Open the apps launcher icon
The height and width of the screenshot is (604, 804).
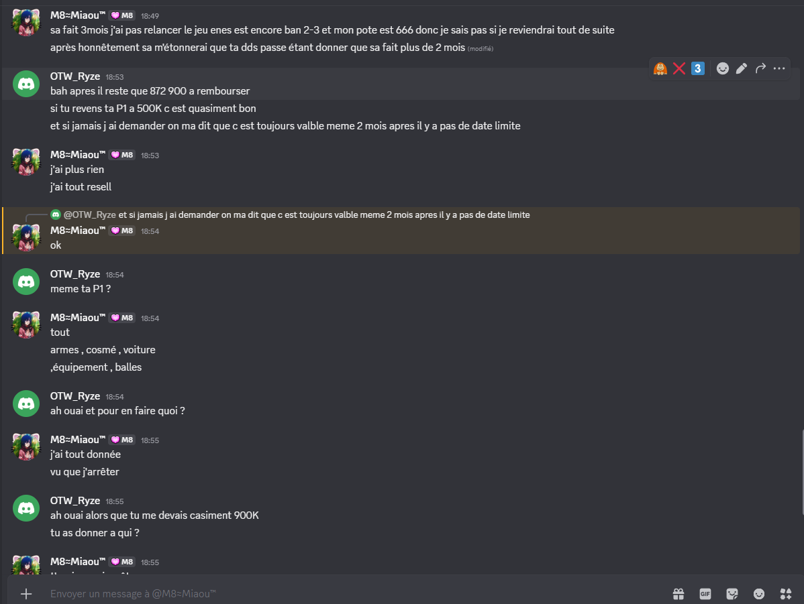(x=786, y=593)
